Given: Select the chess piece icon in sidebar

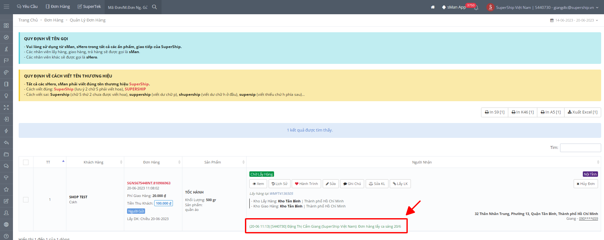Looking at the screenshot, I should 6,49.
